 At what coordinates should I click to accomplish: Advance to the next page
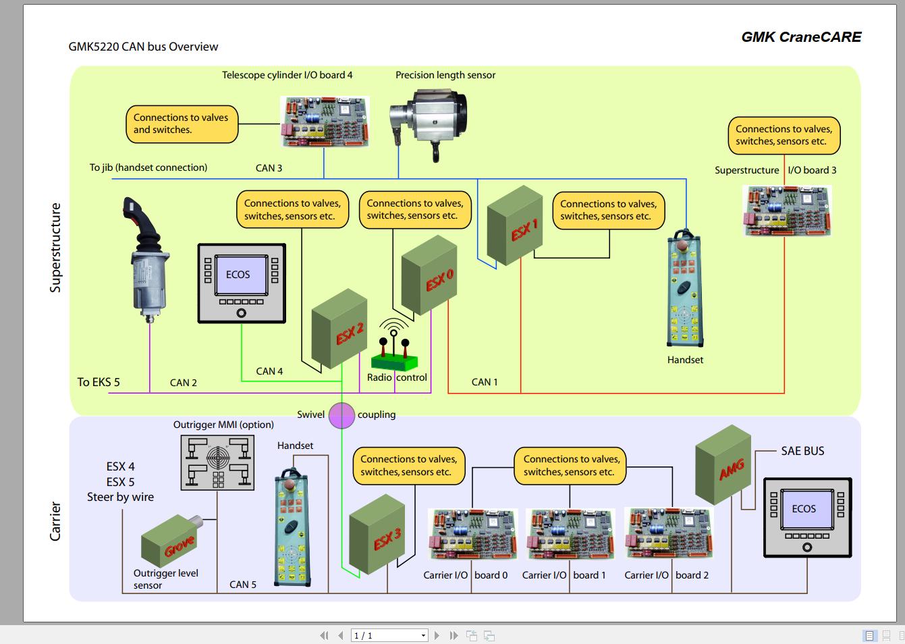(x=437, y=635)
